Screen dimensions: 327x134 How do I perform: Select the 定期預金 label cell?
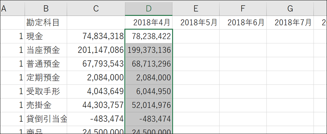pyautogui.click(x=46, y=78)
